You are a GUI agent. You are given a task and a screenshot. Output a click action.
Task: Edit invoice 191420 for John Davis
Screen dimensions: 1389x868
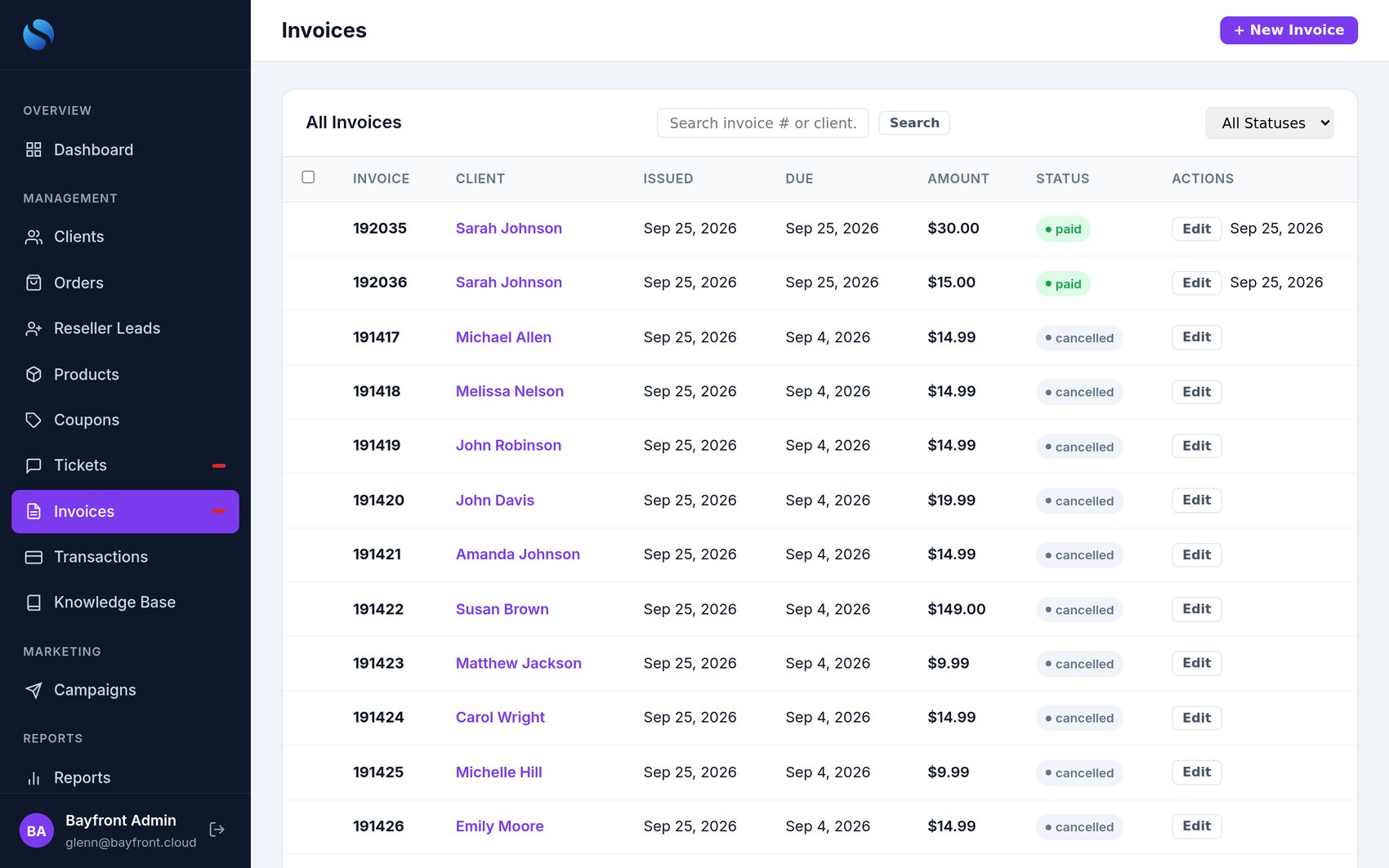pyautogui.click(x=1196, y=500)
